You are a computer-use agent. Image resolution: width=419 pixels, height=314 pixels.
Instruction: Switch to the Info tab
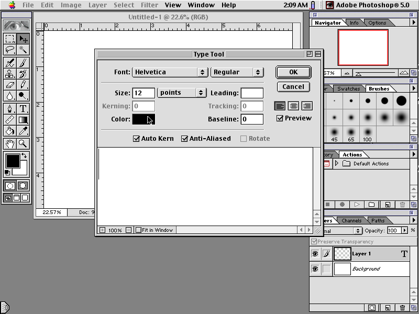pos(354,23)
